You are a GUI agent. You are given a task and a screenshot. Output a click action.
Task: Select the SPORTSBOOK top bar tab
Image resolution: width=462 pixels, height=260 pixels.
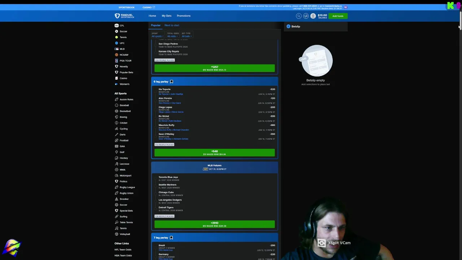[x=126, y=7]
